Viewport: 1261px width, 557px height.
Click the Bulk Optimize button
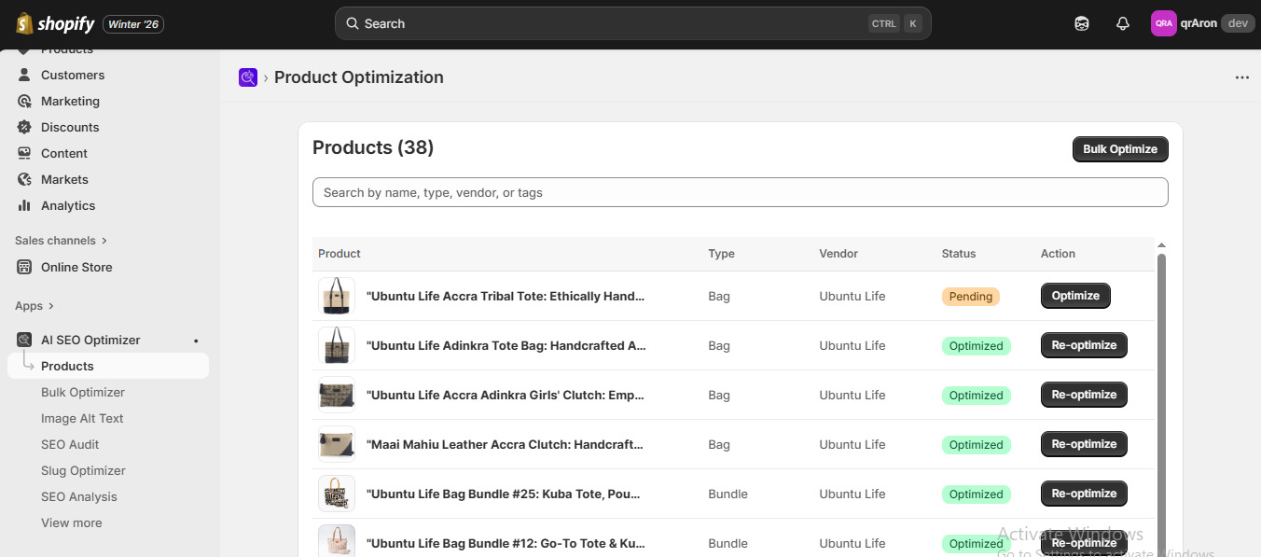coord(1120,149)
